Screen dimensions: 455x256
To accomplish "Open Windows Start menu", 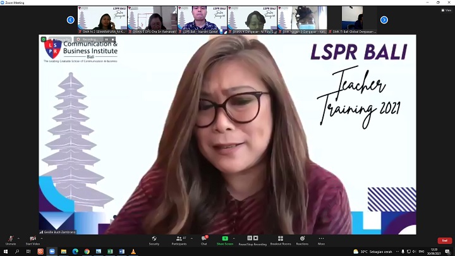I will pyautogui.click(x=5, y=252).
